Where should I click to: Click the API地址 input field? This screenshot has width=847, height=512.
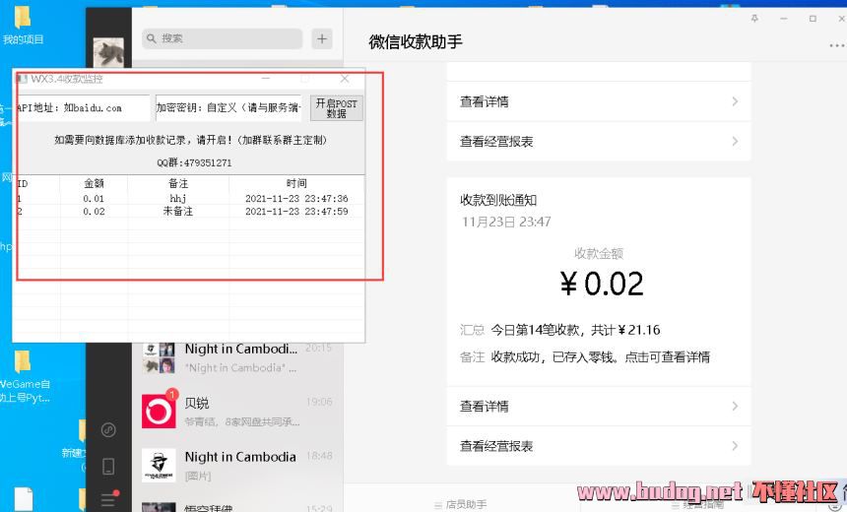coord(82,108)
